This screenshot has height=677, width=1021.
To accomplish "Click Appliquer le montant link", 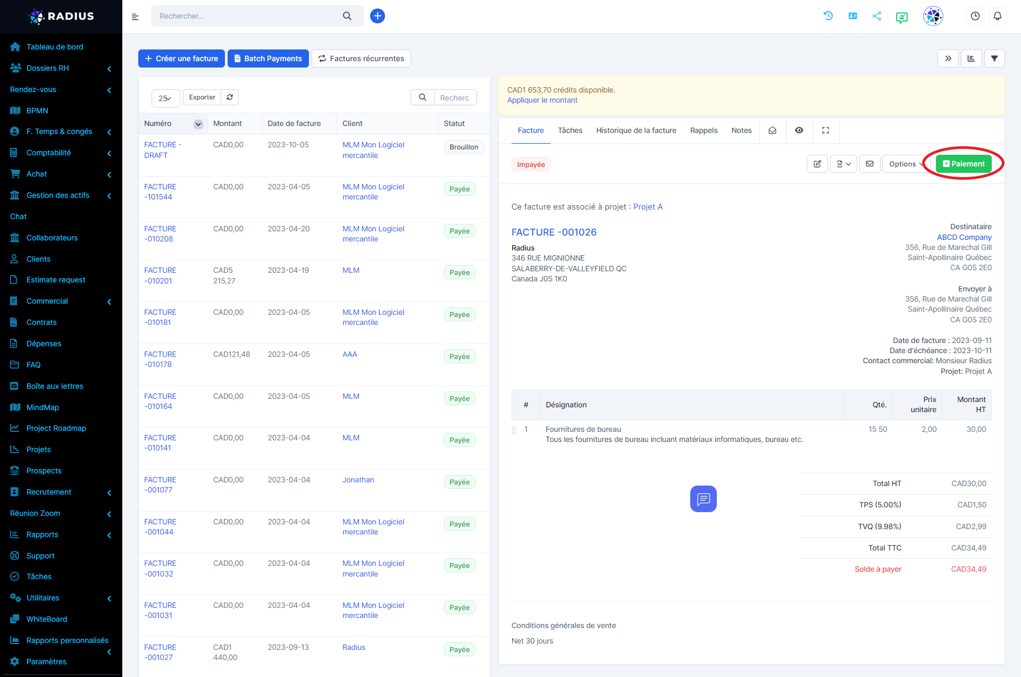I will pos(542,100).
